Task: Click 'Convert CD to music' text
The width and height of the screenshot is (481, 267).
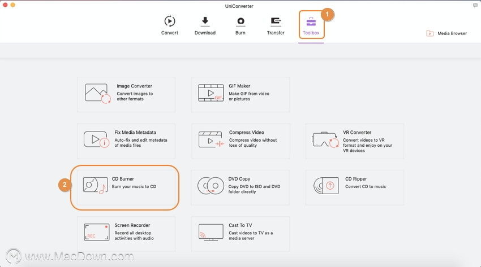Action: 366,187
